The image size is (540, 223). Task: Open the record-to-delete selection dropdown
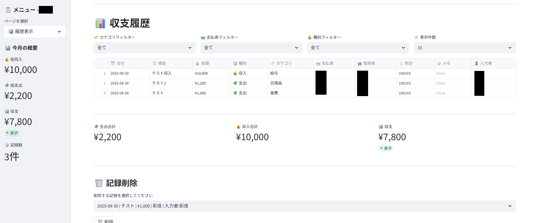pos(304,206)
